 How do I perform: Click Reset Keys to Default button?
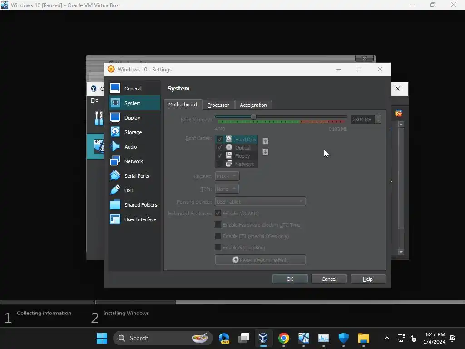pyautogui.click(x=260, y=260)
